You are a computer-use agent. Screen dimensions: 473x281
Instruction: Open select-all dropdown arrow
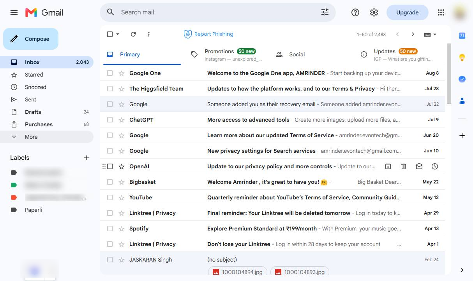118,34
